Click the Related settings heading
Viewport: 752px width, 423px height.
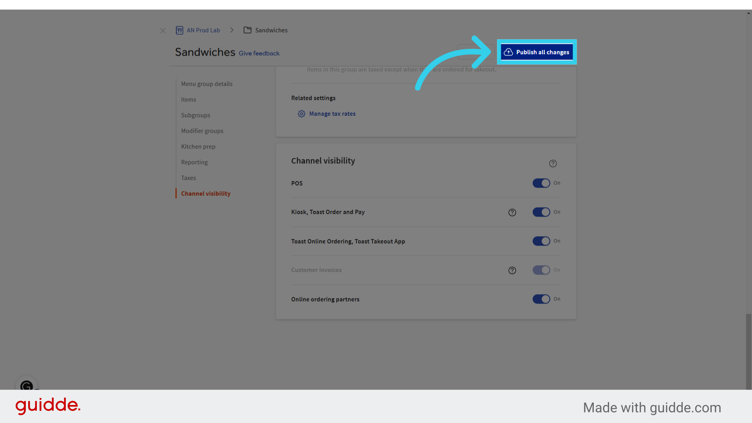coord(313,98)
